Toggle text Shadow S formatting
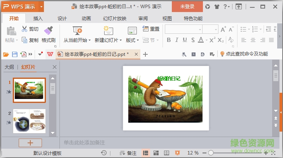 [193, 40]
